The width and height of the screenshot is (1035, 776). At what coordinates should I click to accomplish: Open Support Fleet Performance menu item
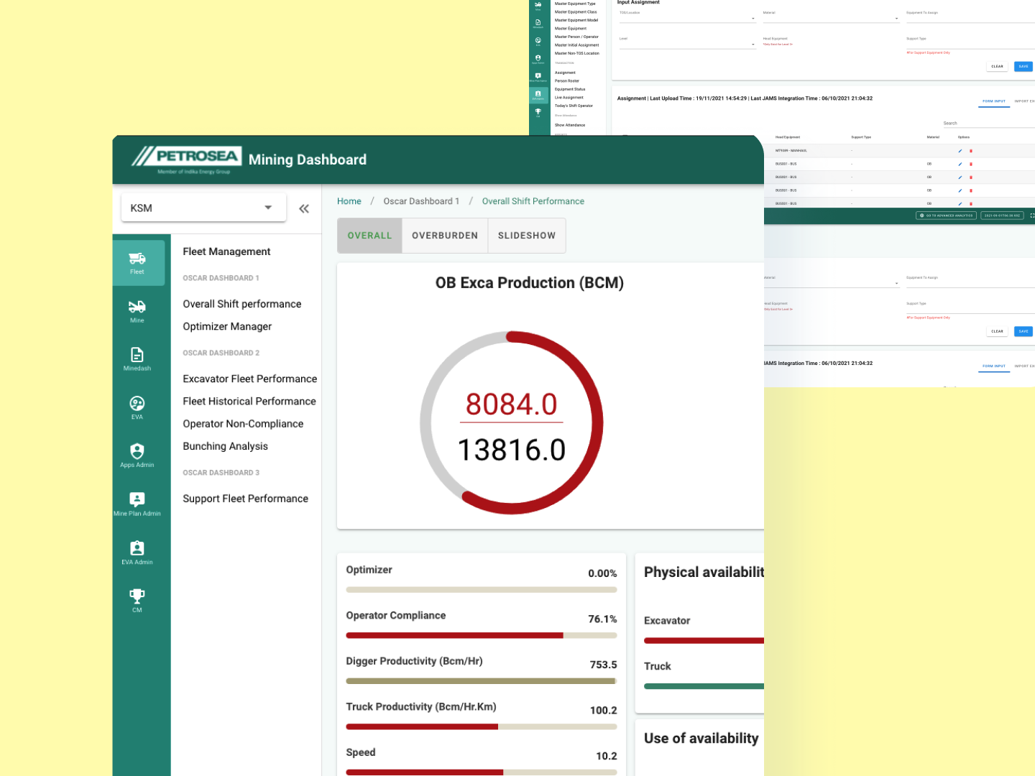pyautogui.click(x=246, y=499)
